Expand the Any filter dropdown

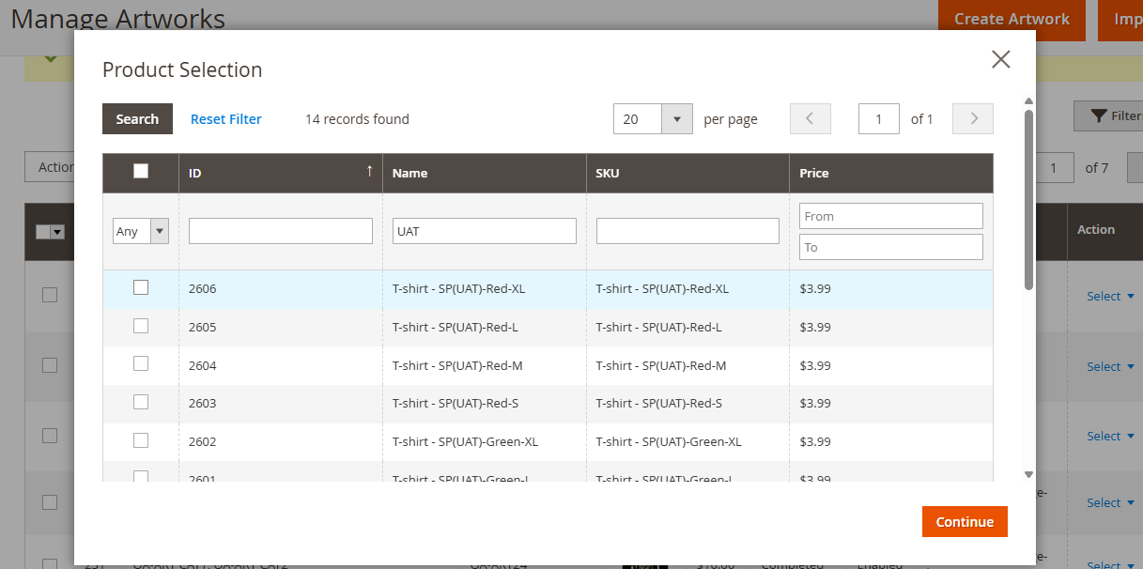[x=141, y=231]
